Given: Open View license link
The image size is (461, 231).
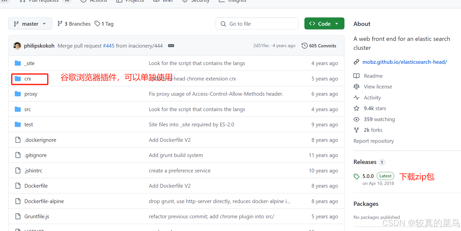Looking at the screenshot, I should (x=378, y=87).
